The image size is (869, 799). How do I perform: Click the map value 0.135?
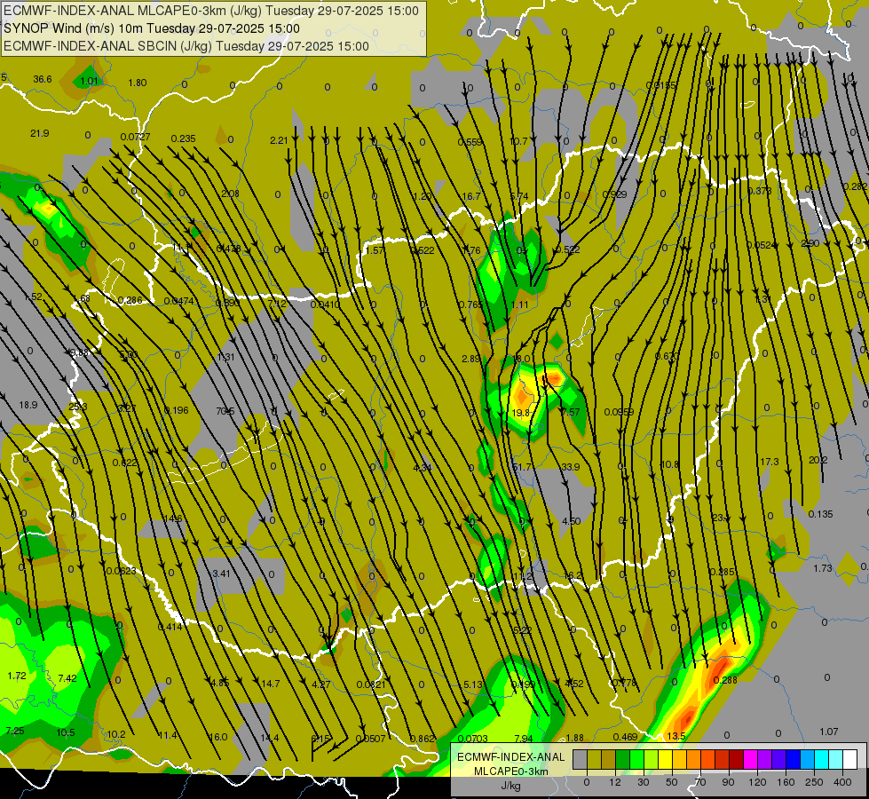821,514
